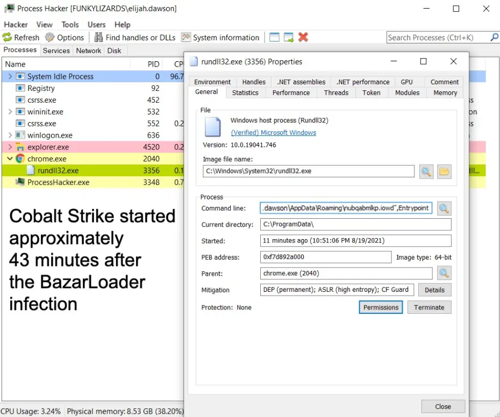This screenshot has width=500, height=417.
Task: Open Handles tab in Properties
Action: (254, 82)
